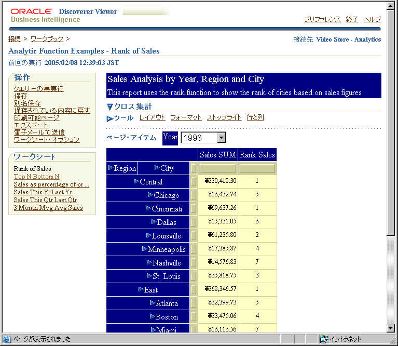Click 別名保存 save as link

point(28,103)
